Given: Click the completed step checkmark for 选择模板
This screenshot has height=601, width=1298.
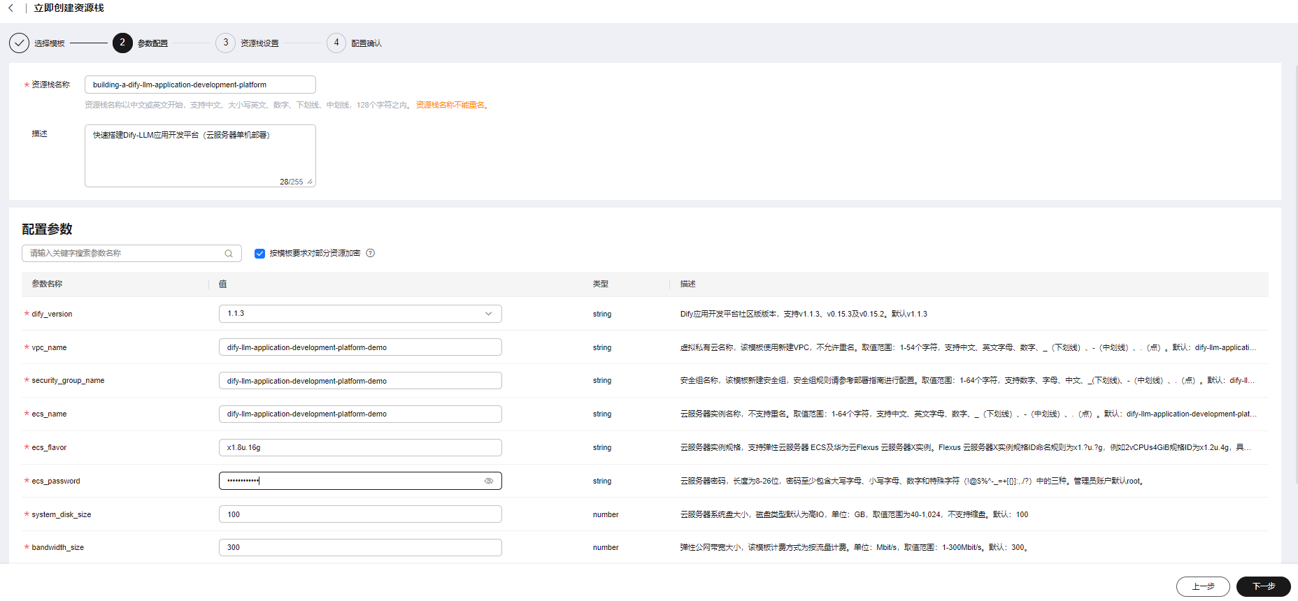Looking at the screenshot, I should click(19, 43).
